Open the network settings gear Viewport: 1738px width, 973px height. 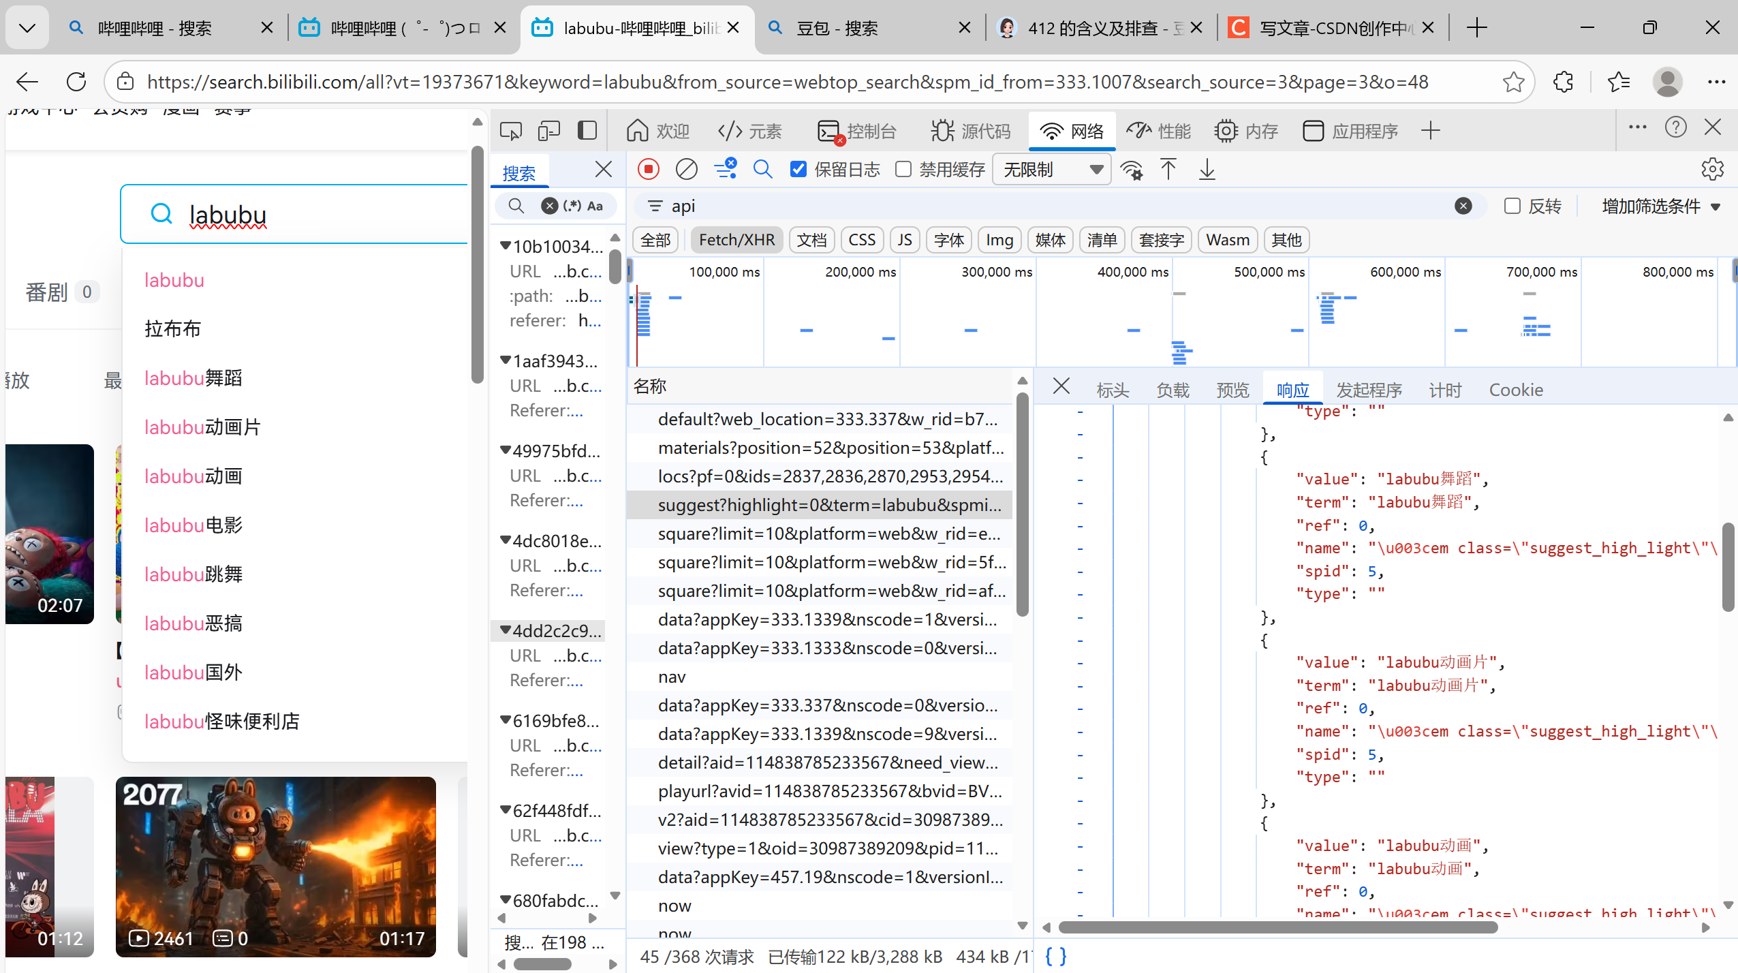pyautogui.click(x=1712, y=169)
